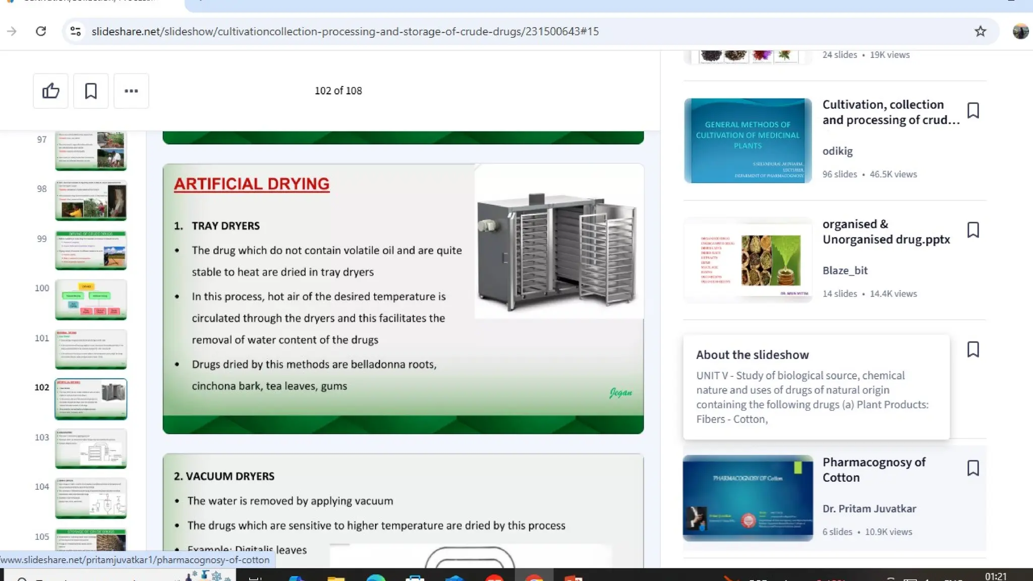Screen dimensions: 1033x581
Task: Bookmark this page with star icon
Action: pyautogui.click(x=980, y=31)
